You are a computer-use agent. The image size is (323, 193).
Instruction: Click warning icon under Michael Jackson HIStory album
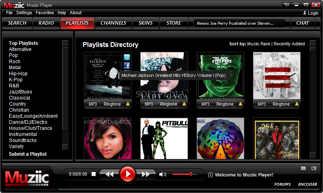[x=128, y=104]
